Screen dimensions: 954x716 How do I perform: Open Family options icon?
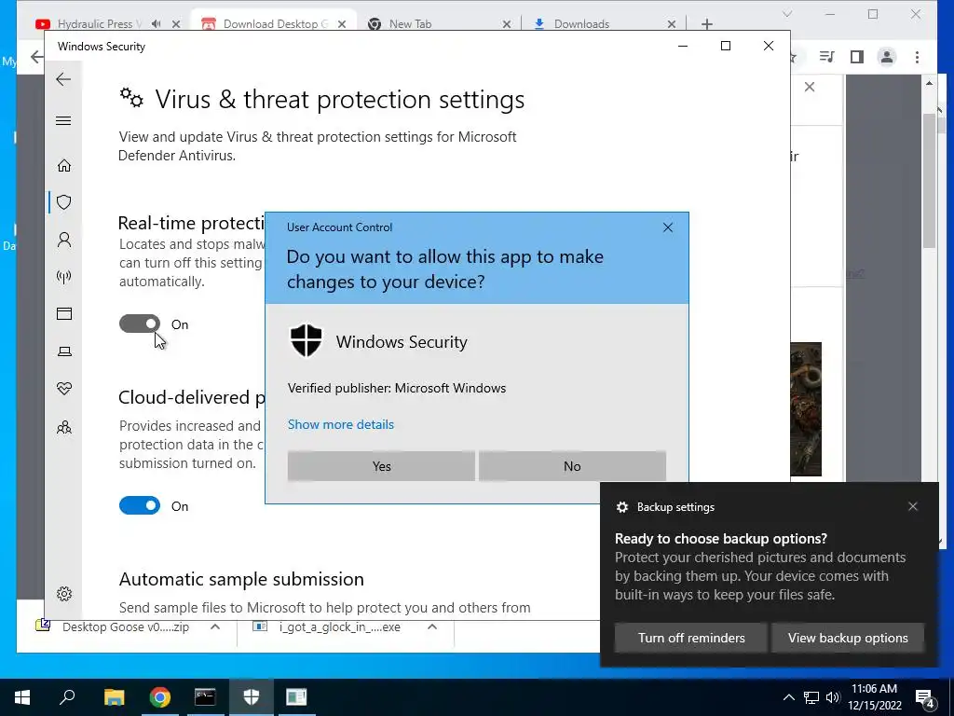[64, 427]
